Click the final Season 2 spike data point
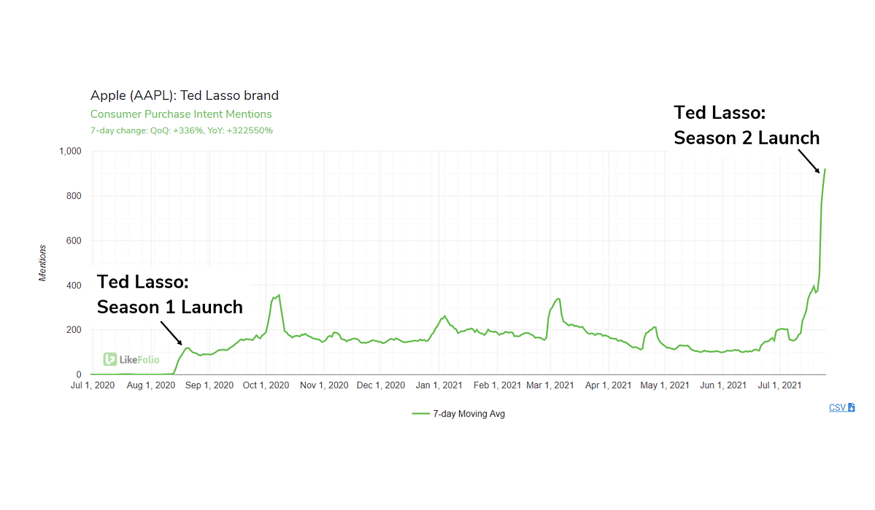875x510 pixels. tap(825, 170)
